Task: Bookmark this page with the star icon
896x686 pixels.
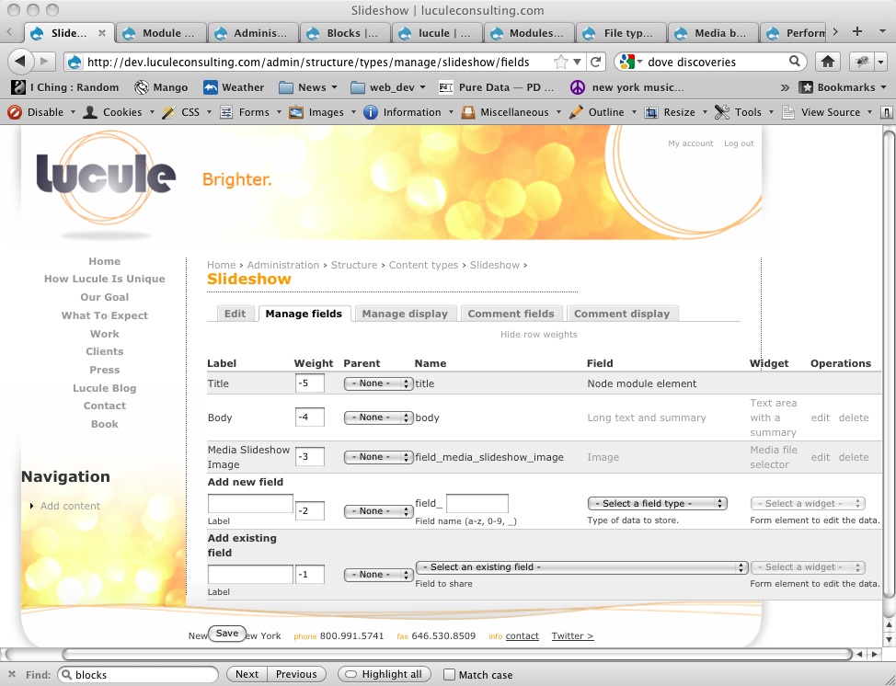Action: [x=562, y=62]
